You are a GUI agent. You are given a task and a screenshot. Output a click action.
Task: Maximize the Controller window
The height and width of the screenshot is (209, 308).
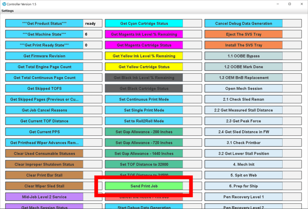290,4
